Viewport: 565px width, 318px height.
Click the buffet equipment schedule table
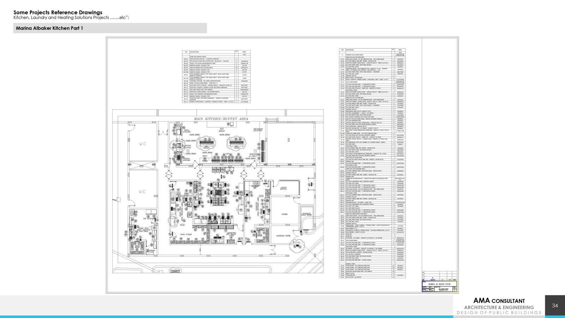(215, 76)
